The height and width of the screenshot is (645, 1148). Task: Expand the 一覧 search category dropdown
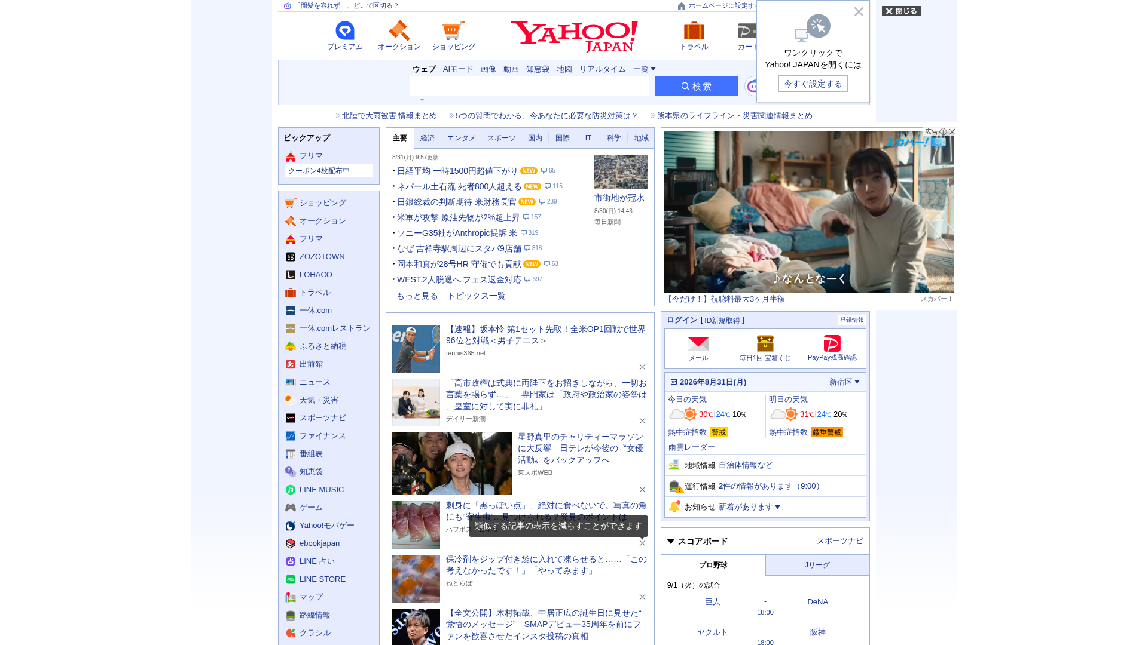645,69
